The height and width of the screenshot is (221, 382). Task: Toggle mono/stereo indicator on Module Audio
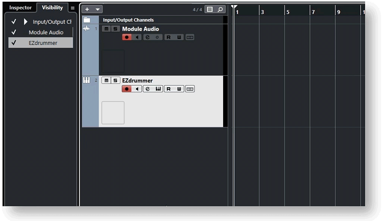click(157, 37)
